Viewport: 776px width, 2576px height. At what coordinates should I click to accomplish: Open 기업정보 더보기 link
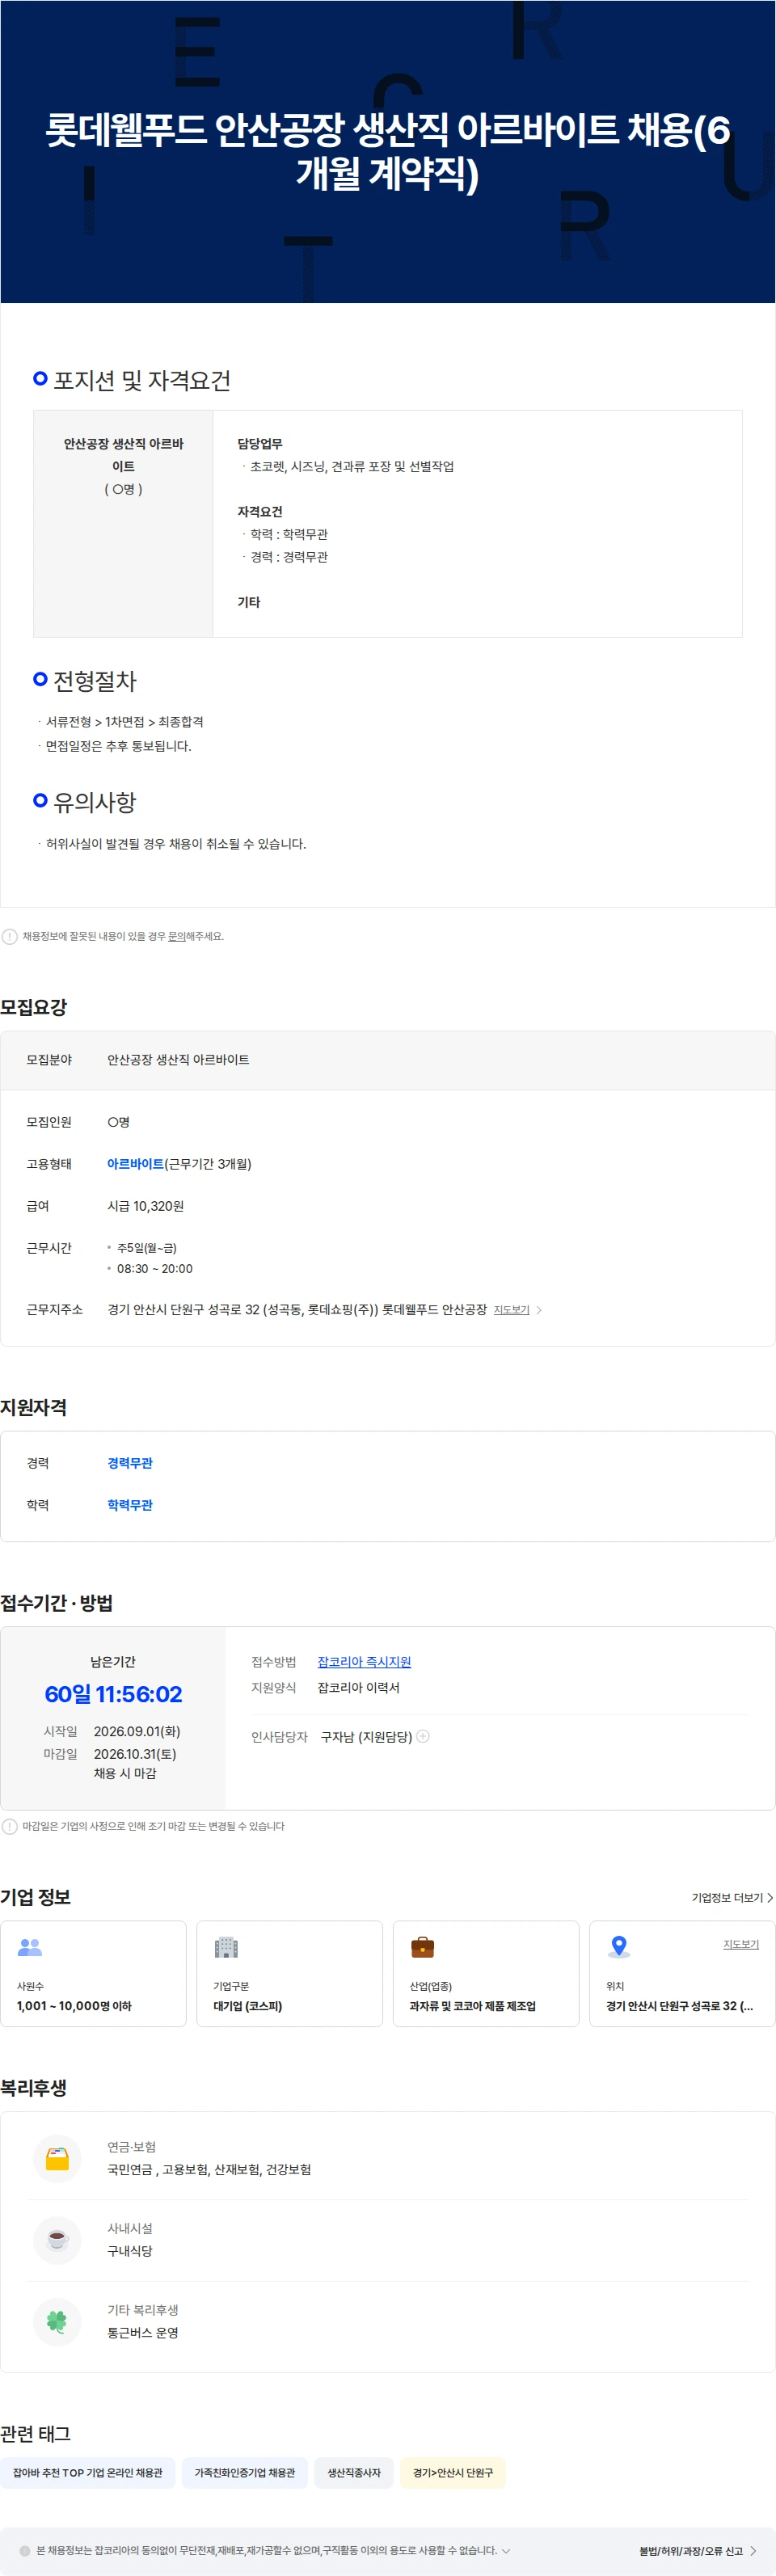click(732, 1897)
